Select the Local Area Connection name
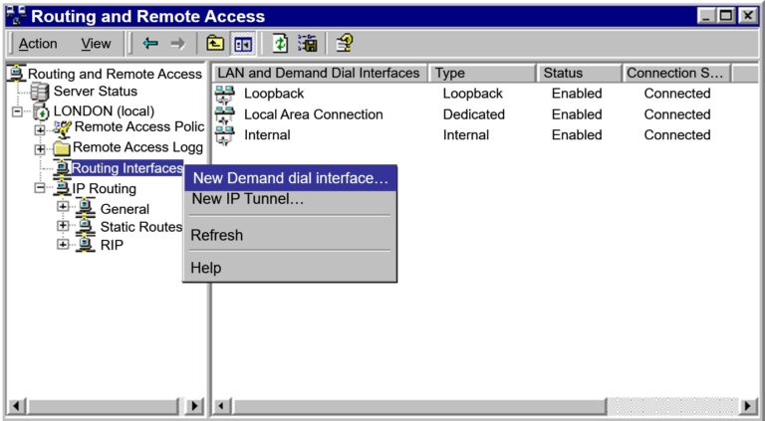Image resolution: width=765 pixels, height=421 pixels. 313,114
